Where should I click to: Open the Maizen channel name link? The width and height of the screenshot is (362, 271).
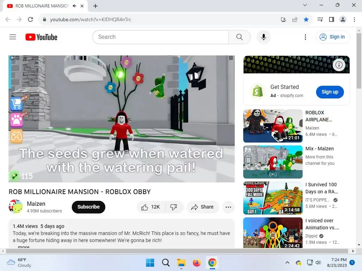36,204
